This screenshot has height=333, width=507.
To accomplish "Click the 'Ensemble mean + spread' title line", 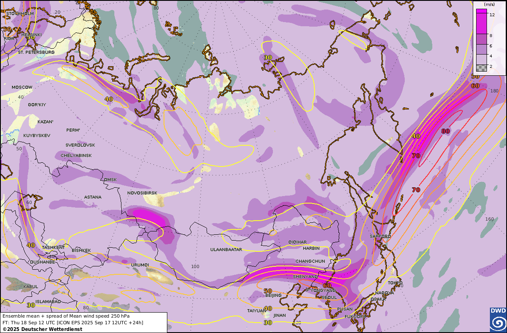I will coord(66,316).
